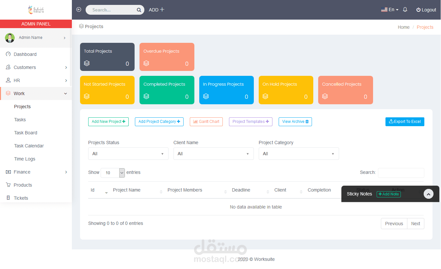Expand the Admin Name profile arrow
Image resolution: width=441 pixels, height=269 pixels.
tap(64, 38)
